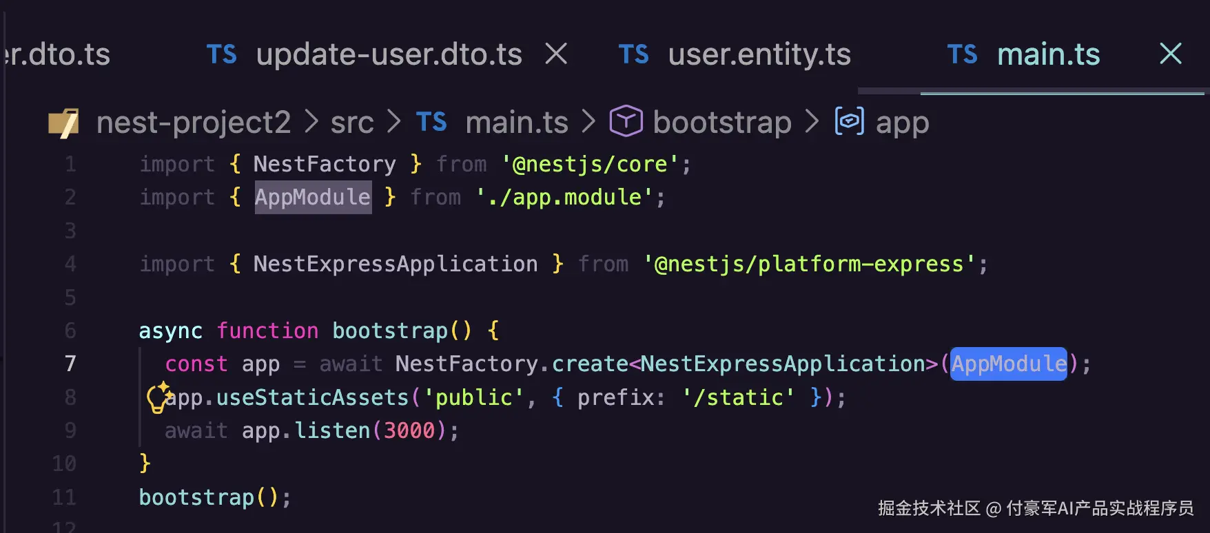Image resolution: width=1210 pixels, height=533 pixels.
Task: Switch to the update-user.dto.ts tab
Action: pyautogui.click(x=389, y=54)
